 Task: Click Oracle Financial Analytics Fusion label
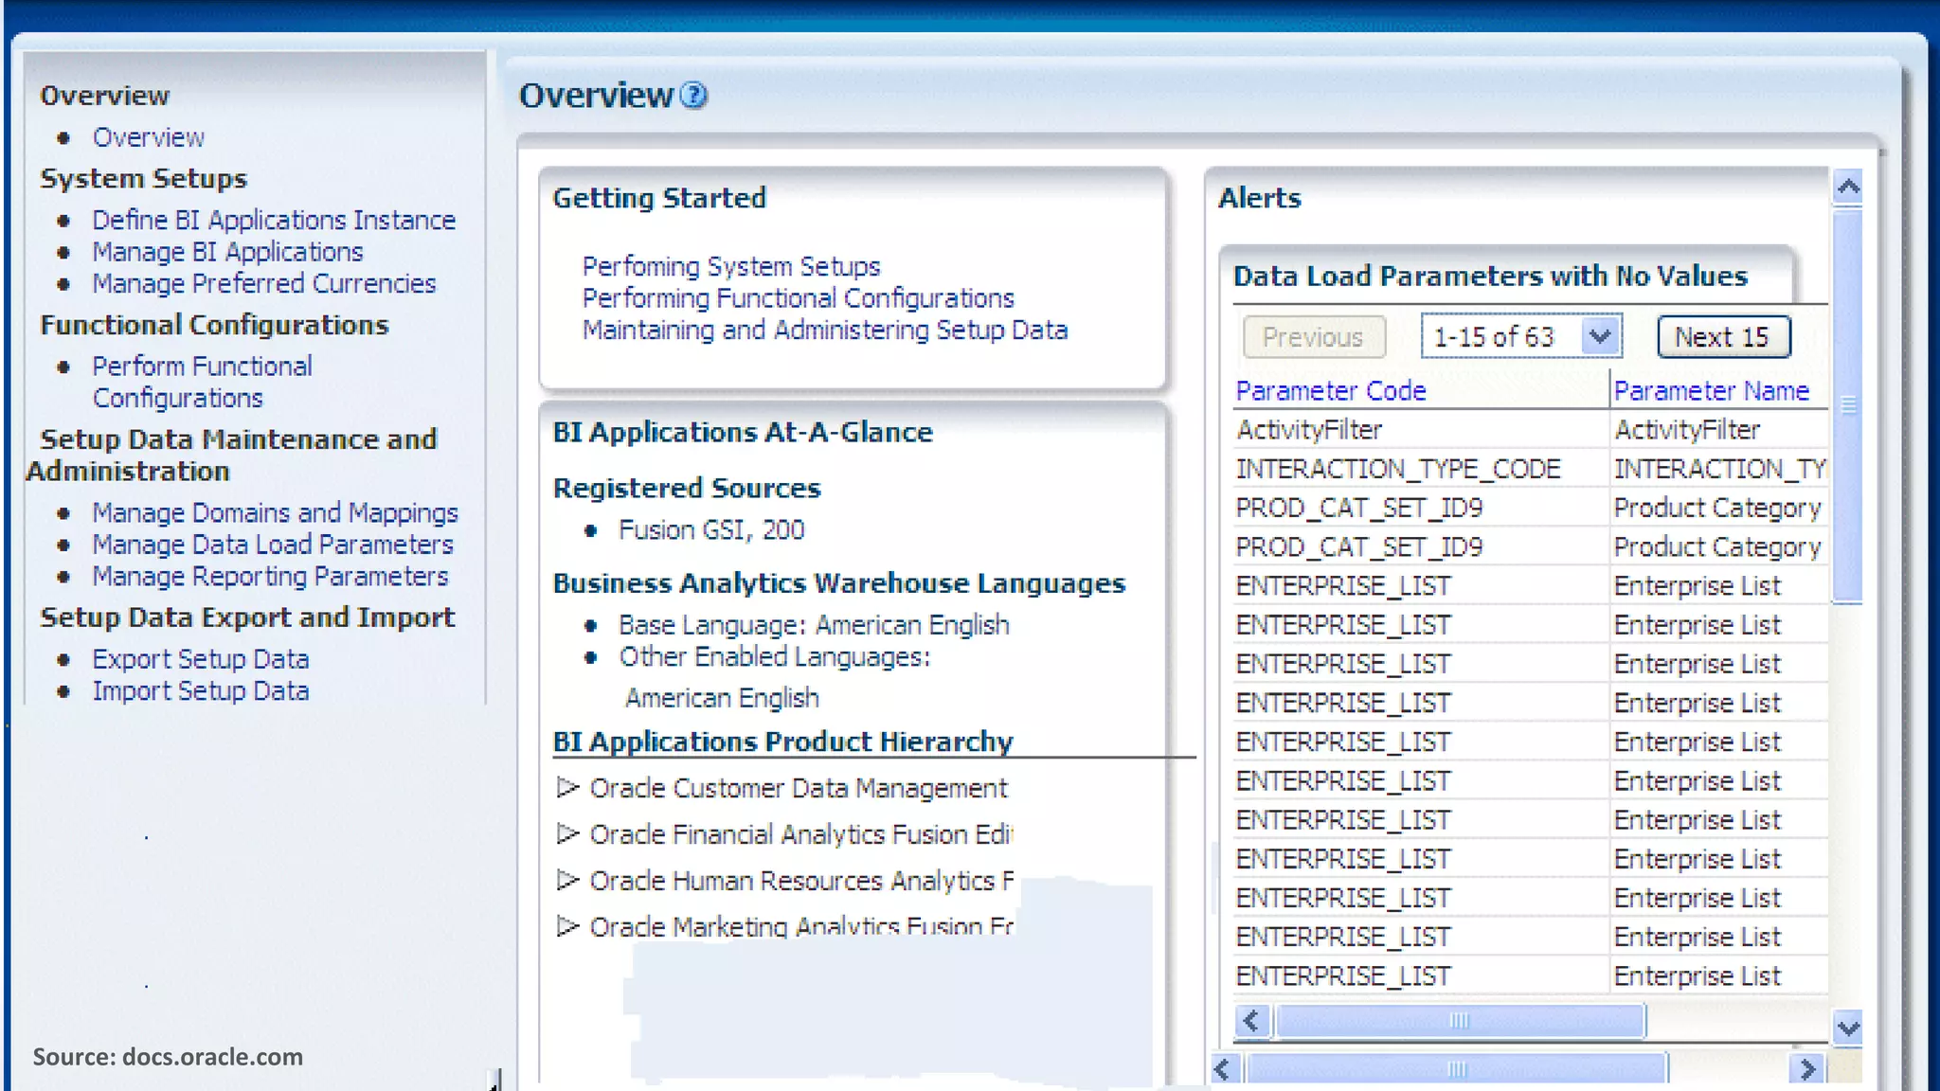click(801, 834)
